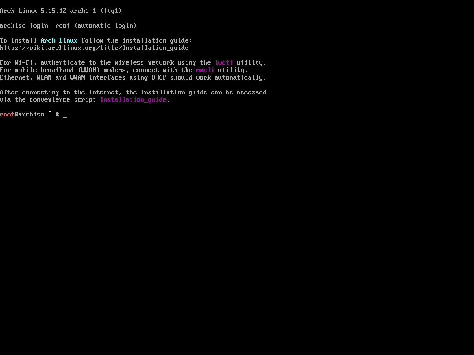This screenshot has height=355, width=474.
Task: Click the magenta 'iwctl' utility name
Action: [224, 63]
